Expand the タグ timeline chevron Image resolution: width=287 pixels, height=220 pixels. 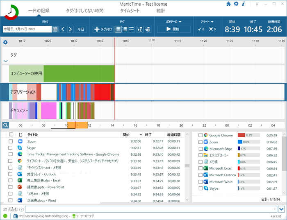(x=6, y=61)
